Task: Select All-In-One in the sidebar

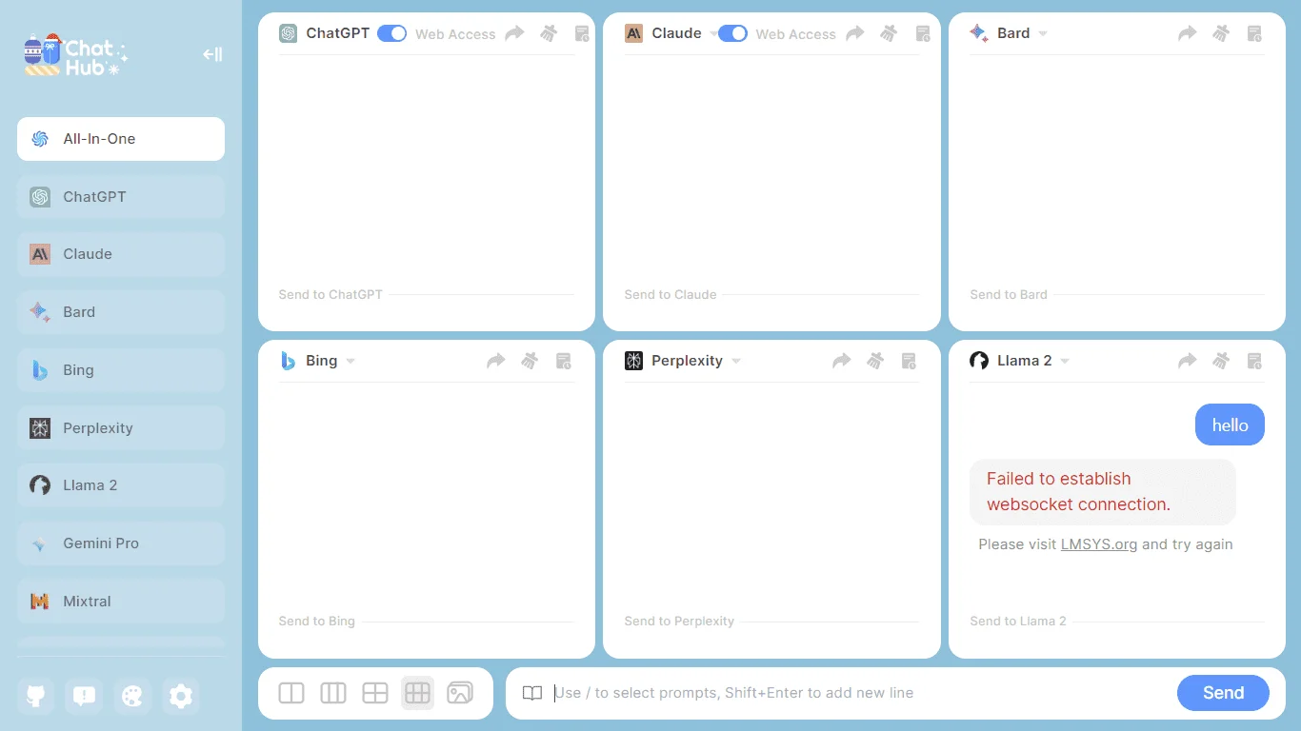Action: pyautogui.click(x=121, y=139)
